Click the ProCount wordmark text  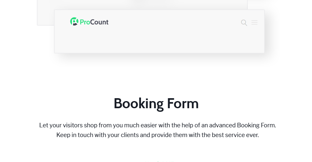pos(94,22)
